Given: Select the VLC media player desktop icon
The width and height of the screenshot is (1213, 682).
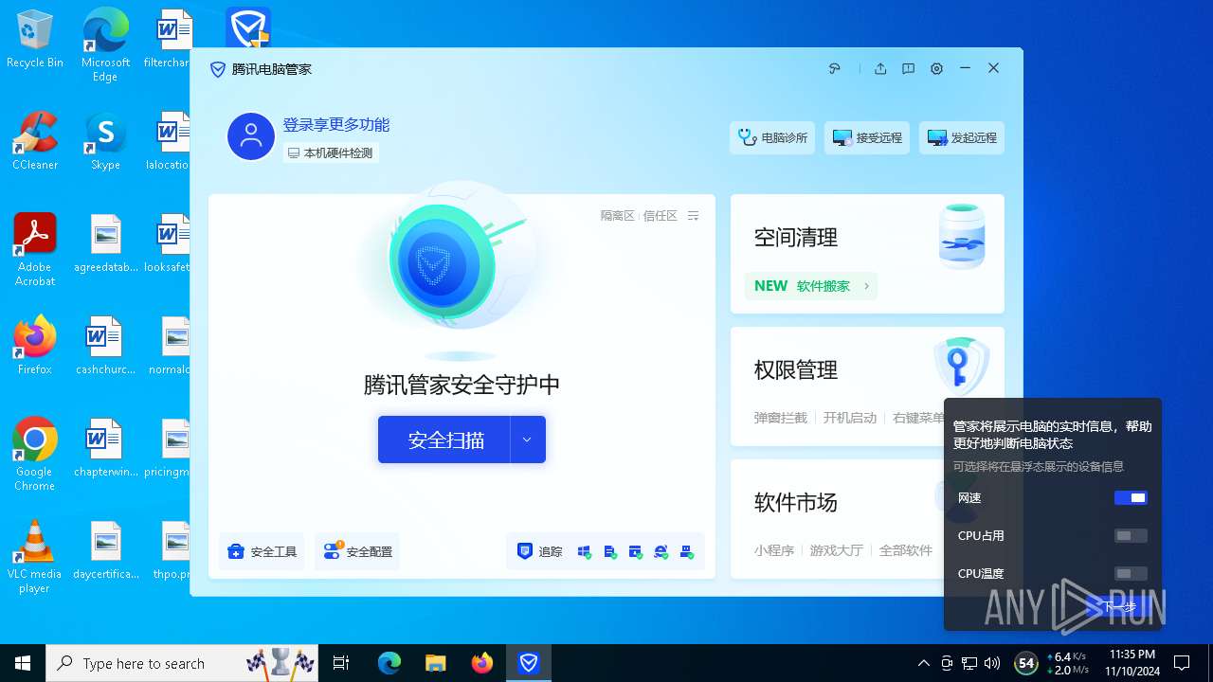Looking at the screenshot, I should (35, 557).
